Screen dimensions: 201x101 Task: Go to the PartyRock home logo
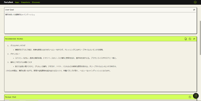[9, 2]
